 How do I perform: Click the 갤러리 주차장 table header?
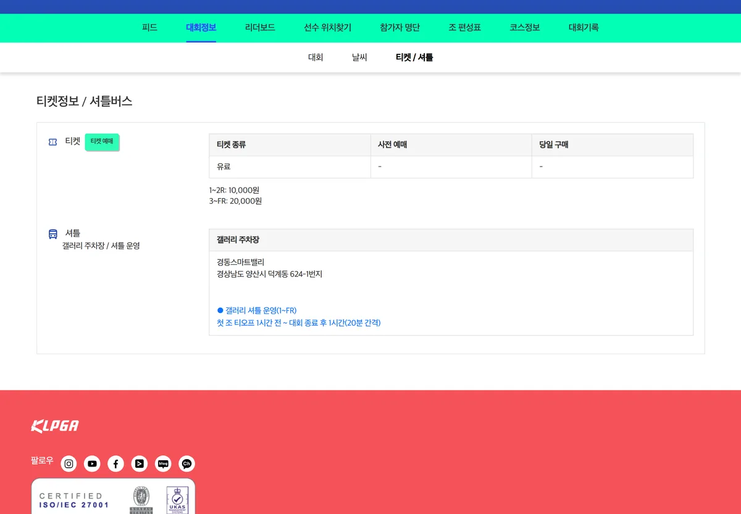(x=451, y=240)
